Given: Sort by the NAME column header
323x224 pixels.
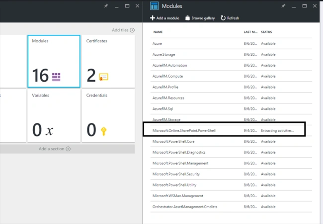Looking at the screenshot, I should pos(158,32).
